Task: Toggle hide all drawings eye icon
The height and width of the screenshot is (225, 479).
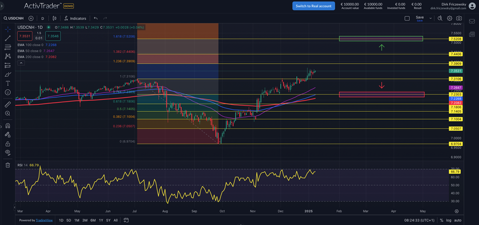Action: pyautogui.click(x=8, y=152)
